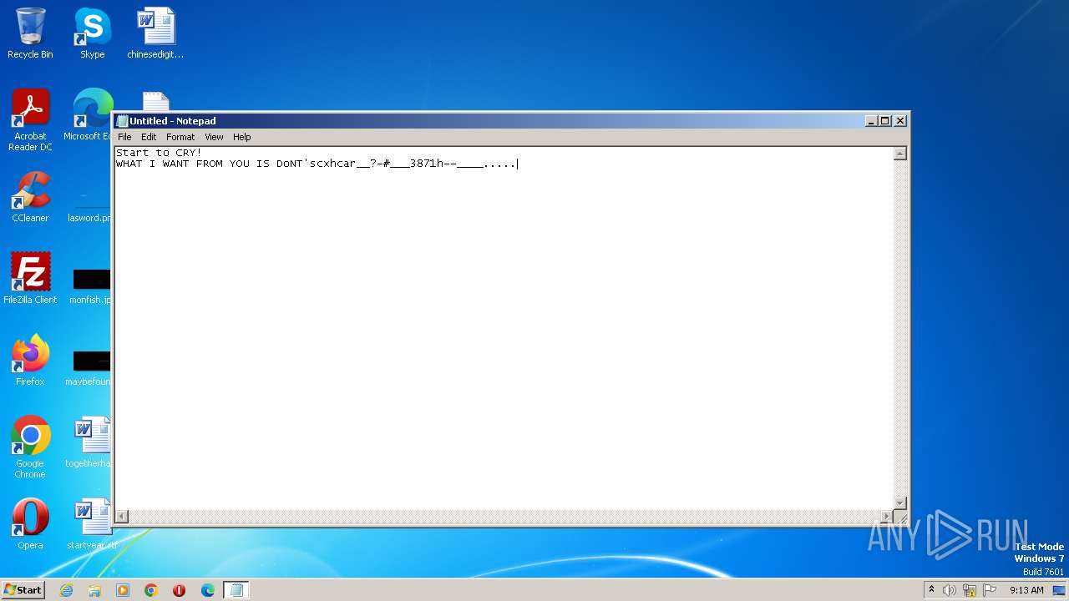The height and width of the screenshot is (601, 1069).
Task: Click the Show desktop button
Action: (1059, 590)
